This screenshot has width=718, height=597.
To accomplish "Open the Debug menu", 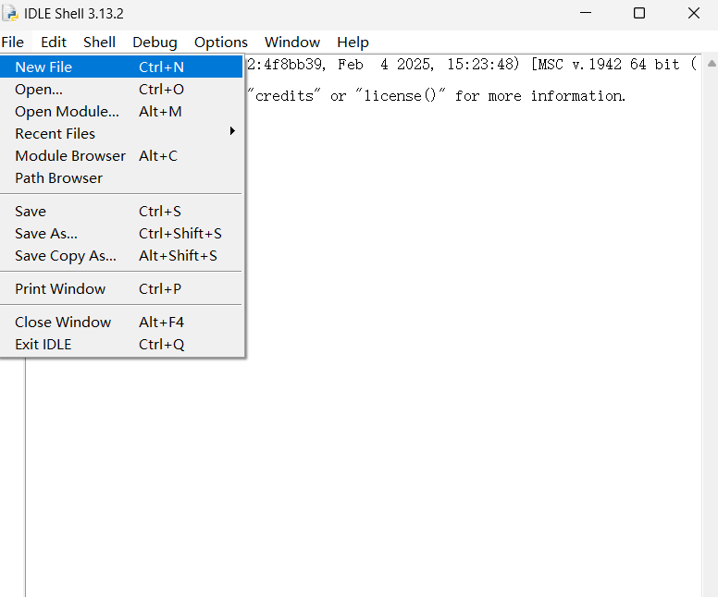I will click(x=155, y=43).
